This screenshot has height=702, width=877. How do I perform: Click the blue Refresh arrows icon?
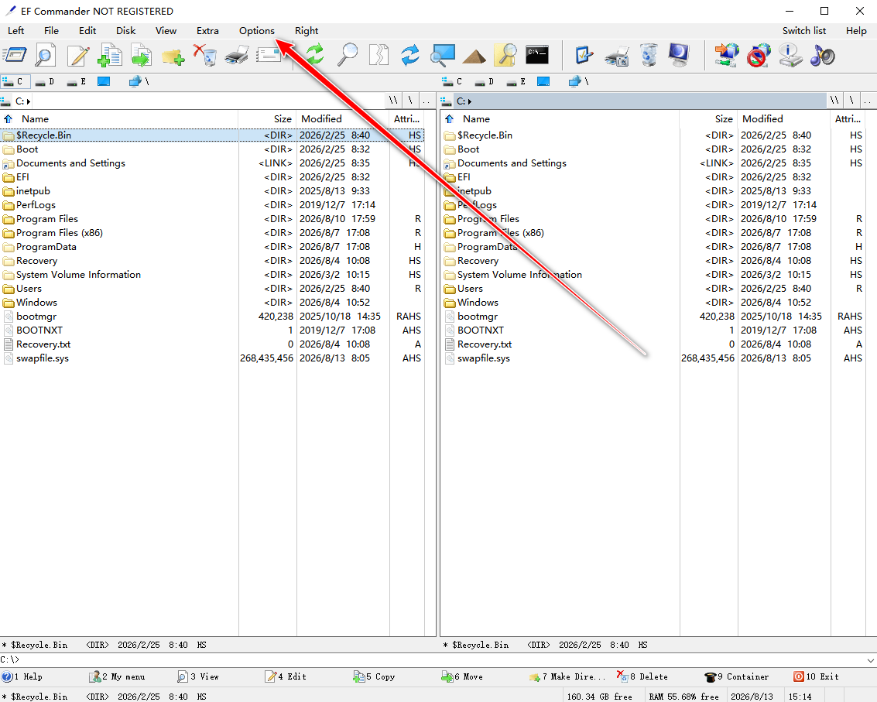(x=410, y=55)
